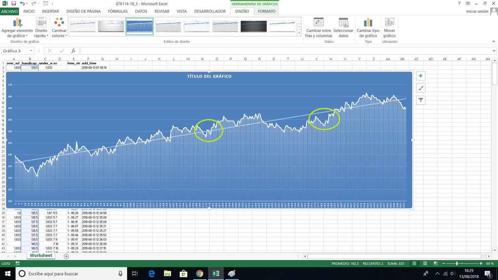The height and width of the screenshot is (280, 498).
Task: Select the add_time column header cell
Action: point(89,63)
